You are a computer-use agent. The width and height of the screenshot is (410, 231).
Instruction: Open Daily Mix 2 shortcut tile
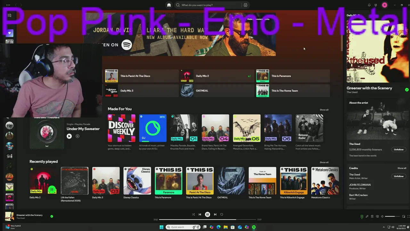click(217, 76)
